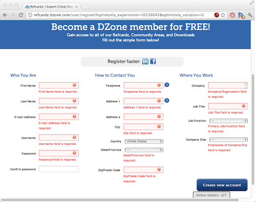Click the Online Visitors: 127 box
Screen dimensions: 255x202
tap(211, 195)
